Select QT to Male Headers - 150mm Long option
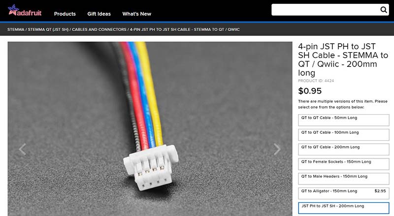The image size is (394, 216). pos(343,179)
